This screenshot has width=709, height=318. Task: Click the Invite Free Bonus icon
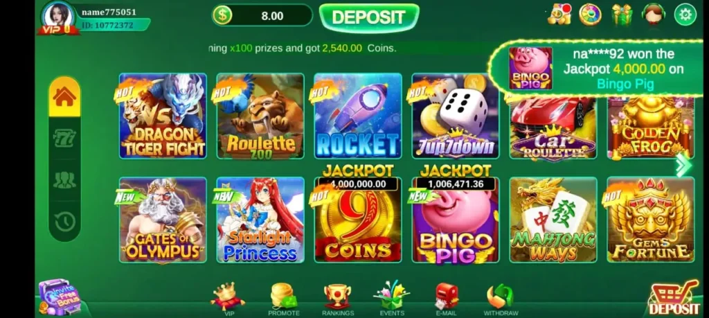(x=60, y=297)
